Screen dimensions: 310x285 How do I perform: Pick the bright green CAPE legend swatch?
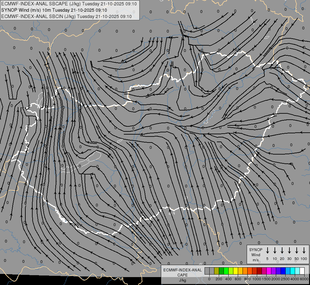click(226, 271)
